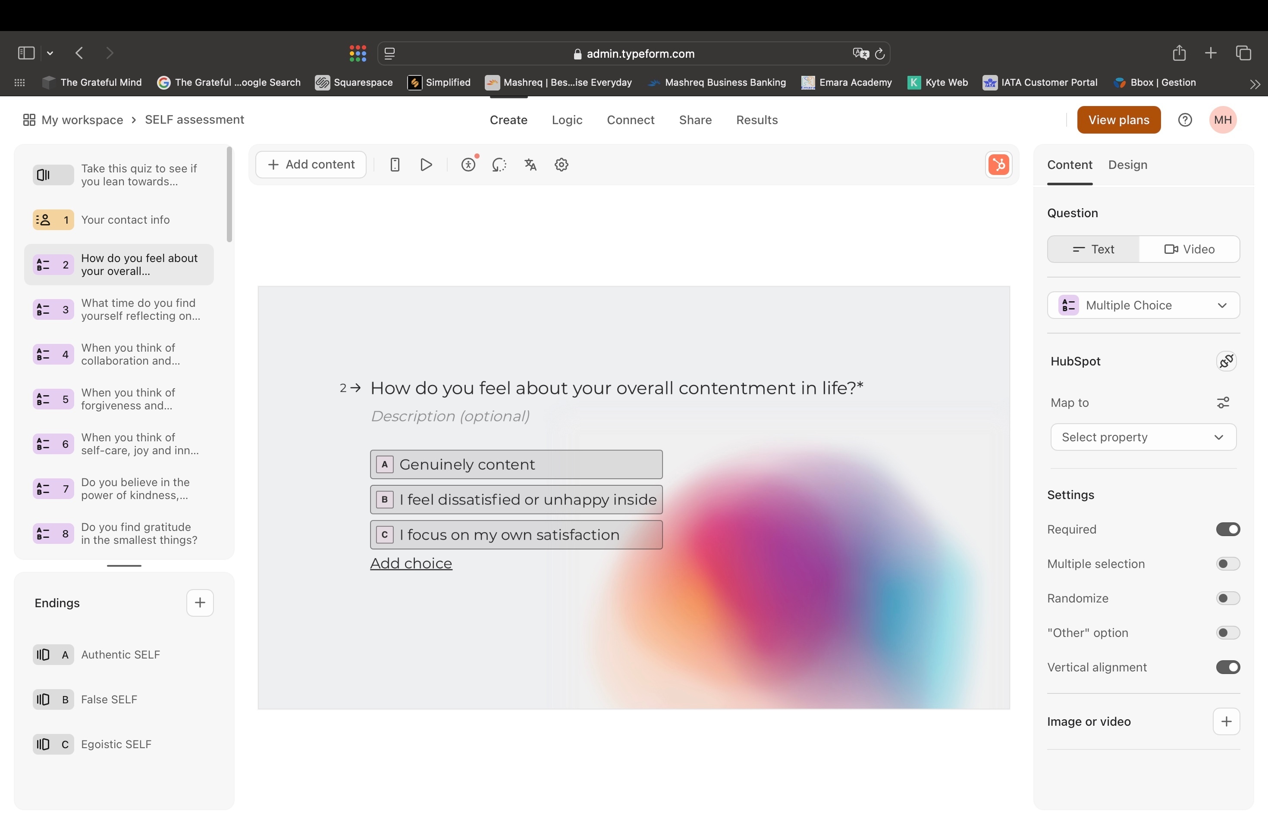
Task: Edit the Description (optional) field
Action: (450, 416)
